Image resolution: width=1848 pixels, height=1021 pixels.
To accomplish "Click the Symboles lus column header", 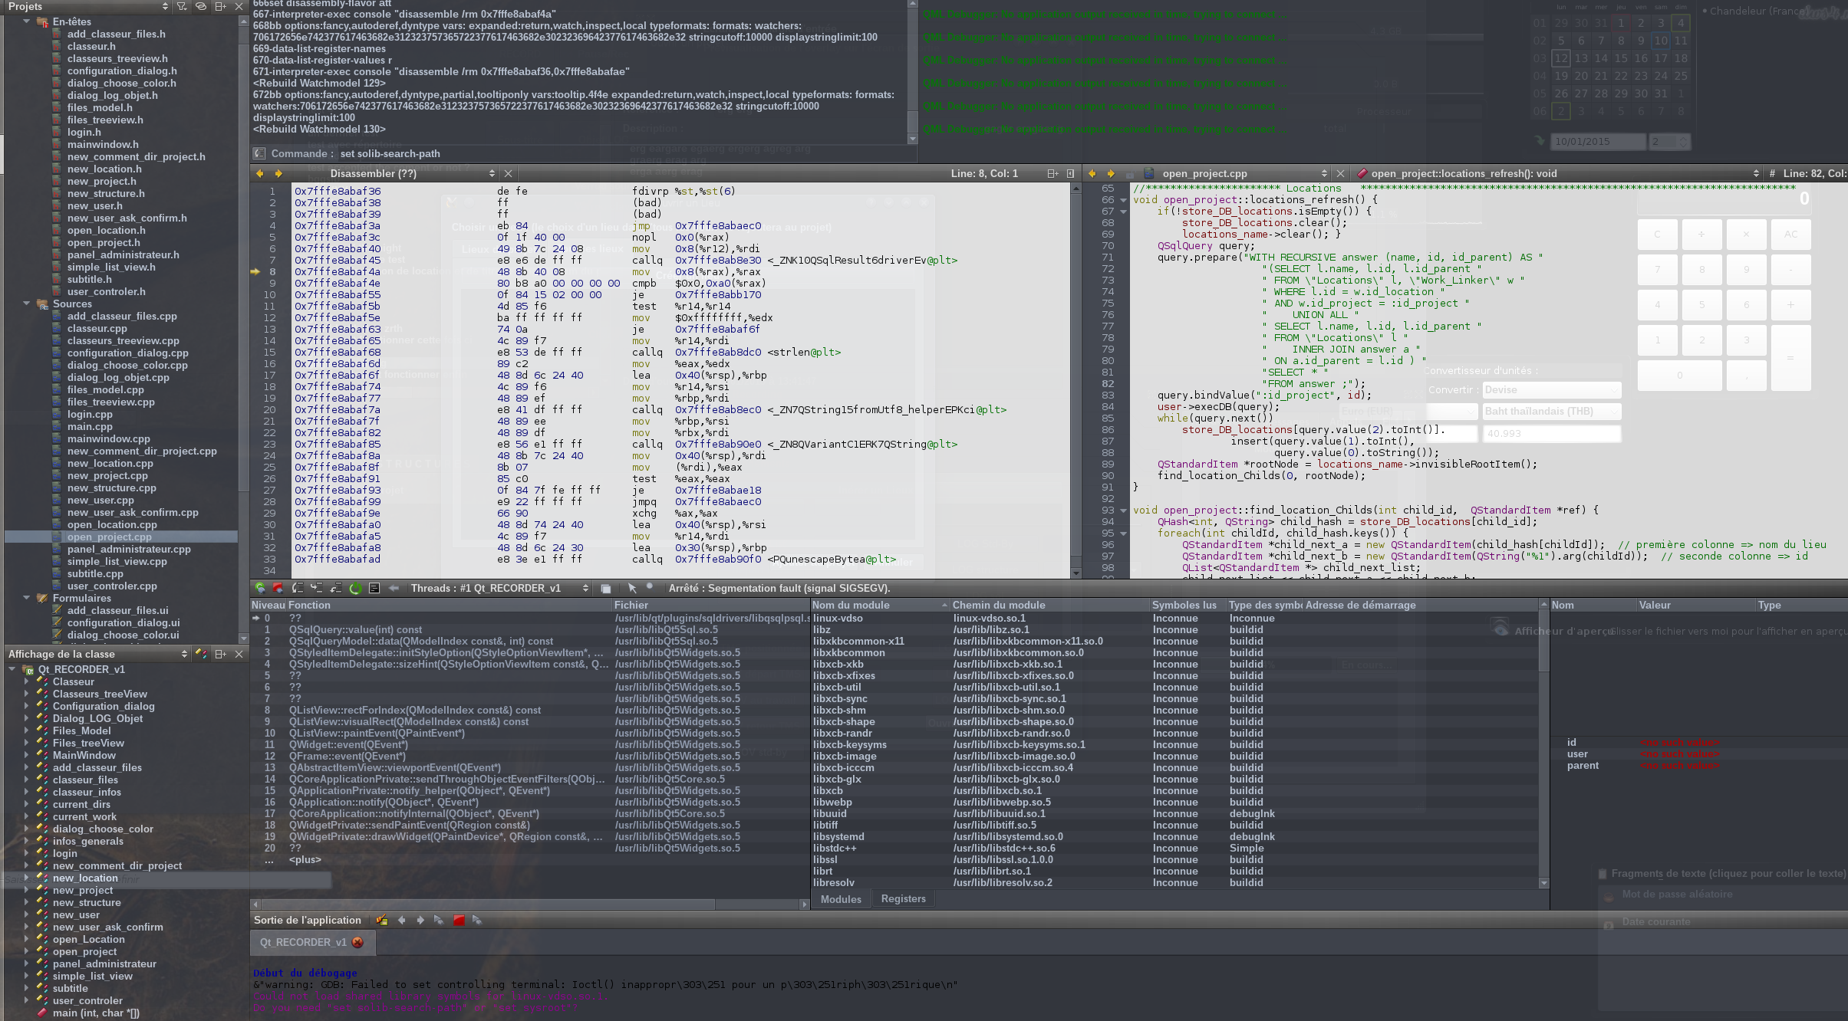I will pos(1188,605).
